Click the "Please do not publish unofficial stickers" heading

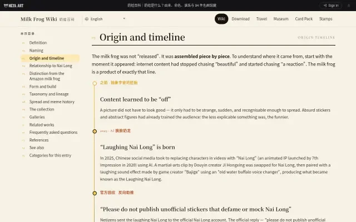point(196,209)
